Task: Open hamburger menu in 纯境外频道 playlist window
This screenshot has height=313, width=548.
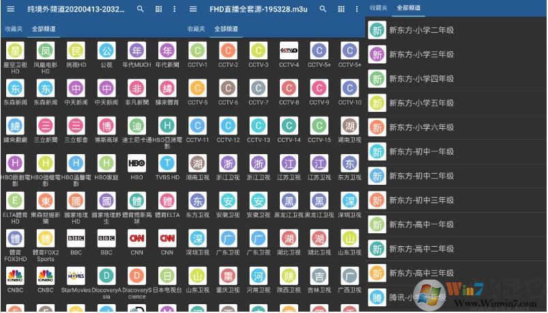Action: pos(10,9)
